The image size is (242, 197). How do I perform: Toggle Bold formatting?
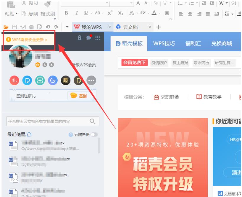point(66,13)
